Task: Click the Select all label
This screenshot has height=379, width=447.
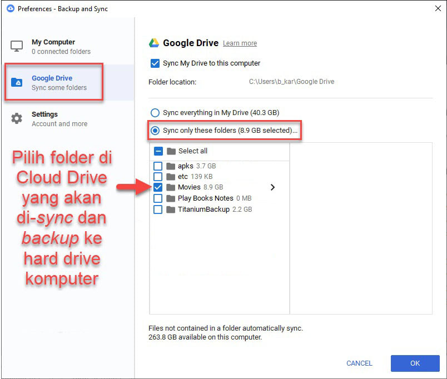Action: [193, 151]
